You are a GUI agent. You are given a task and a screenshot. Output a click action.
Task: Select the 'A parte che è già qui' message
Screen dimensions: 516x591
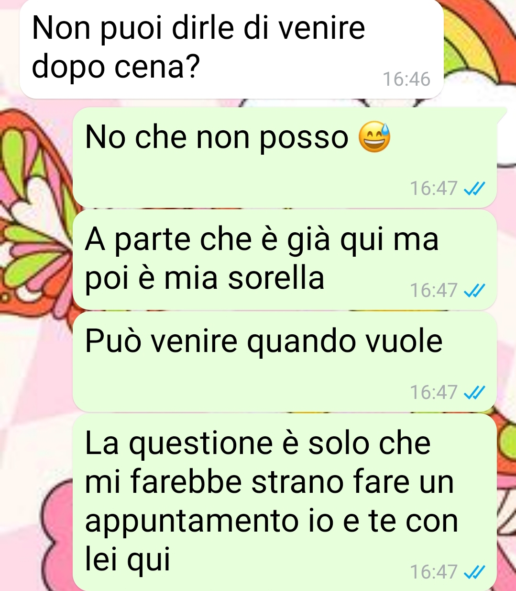285,259
